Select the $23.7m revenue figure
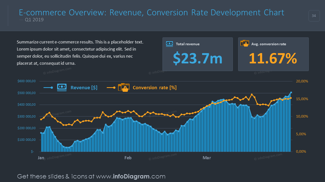The width and height of the screenshot is (325, 182). (x=198, y=58)
